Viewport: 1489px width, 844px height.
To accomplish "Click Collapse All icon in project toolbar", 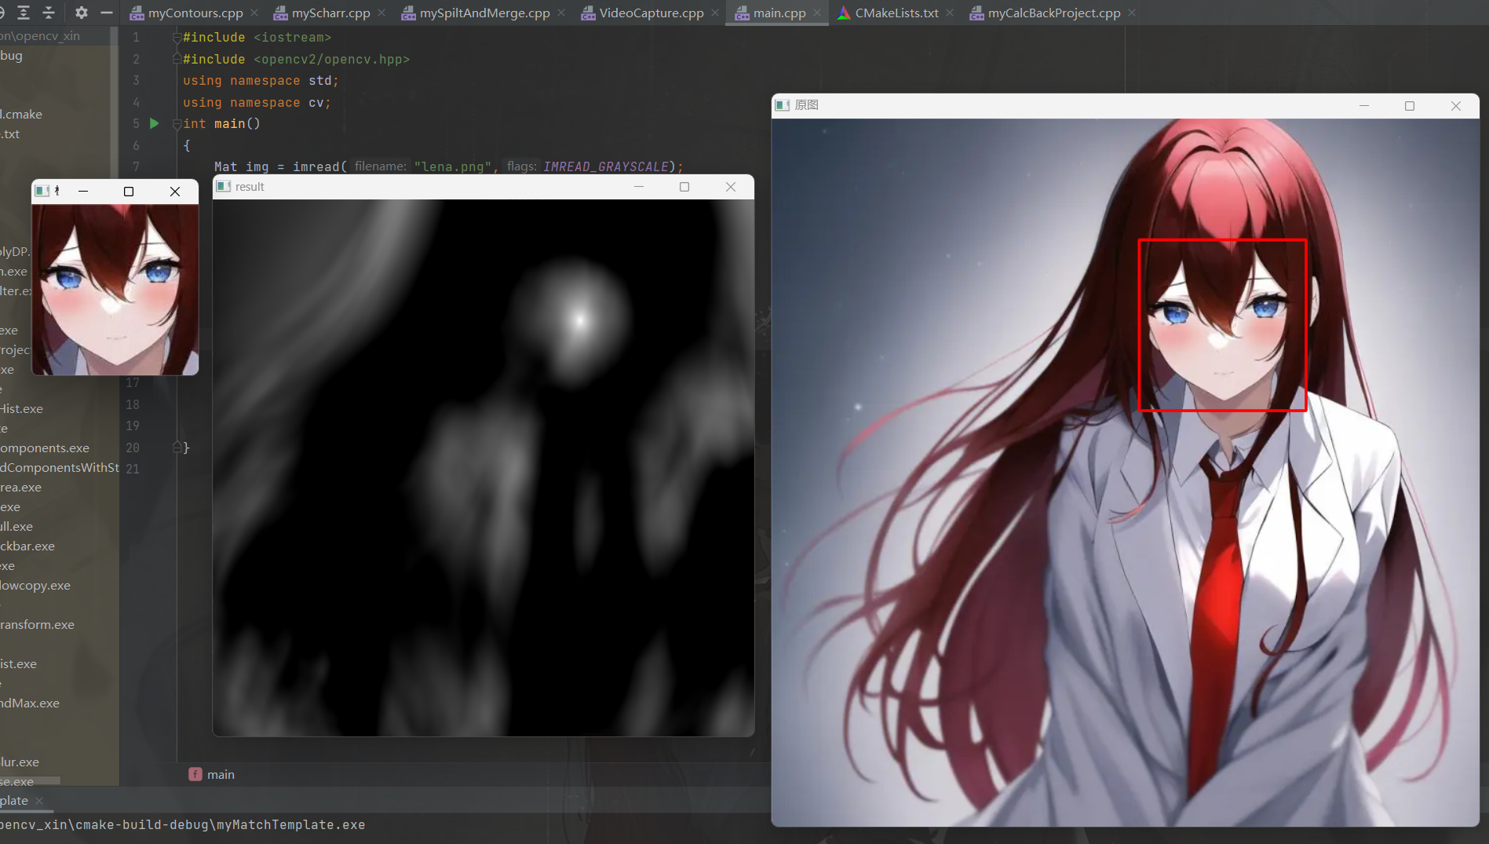I will click(x=49, y=13).
